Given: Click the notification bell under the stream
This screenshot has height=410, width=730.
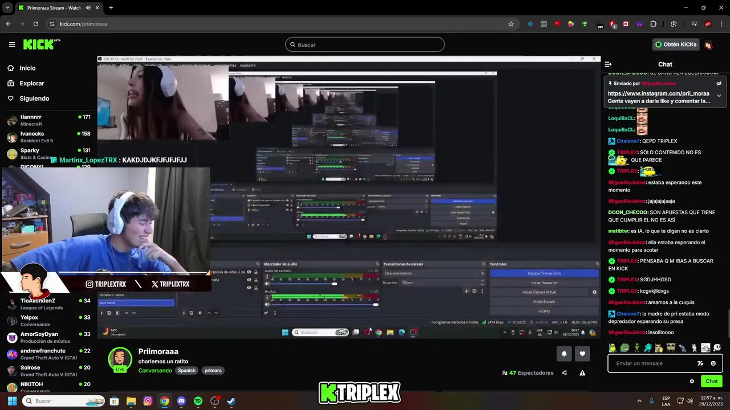Looking at the screenshot, I should pos(564,354).
